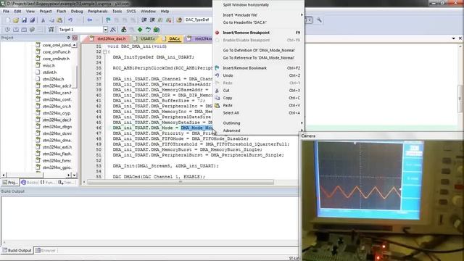
Task: Select the Build Output bottom tab
Action: (17, 250)
